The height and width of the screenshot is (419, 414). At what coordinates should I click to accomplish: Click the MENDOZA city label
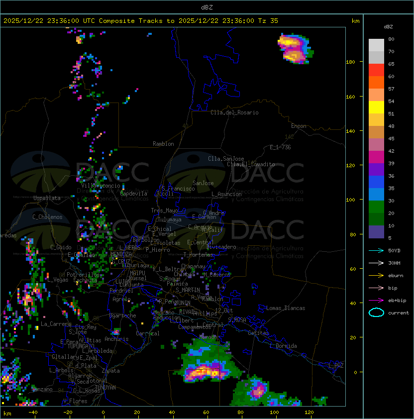121,254
